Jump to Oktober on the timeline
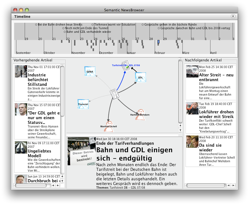This screenshot has width=249, height=205. click(x=49, y=53)
